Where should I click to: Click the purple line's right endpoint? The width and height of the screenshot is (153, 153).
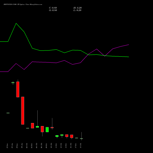point(129,45)
